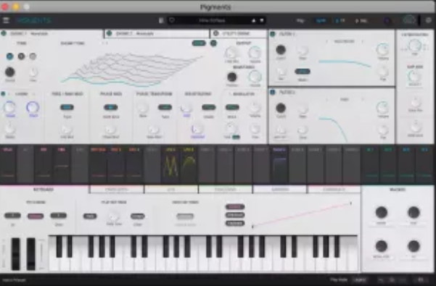This screenshot has height=286, width=436.
Task: Select previous preset with up arrow
Action: coord(254,20)
